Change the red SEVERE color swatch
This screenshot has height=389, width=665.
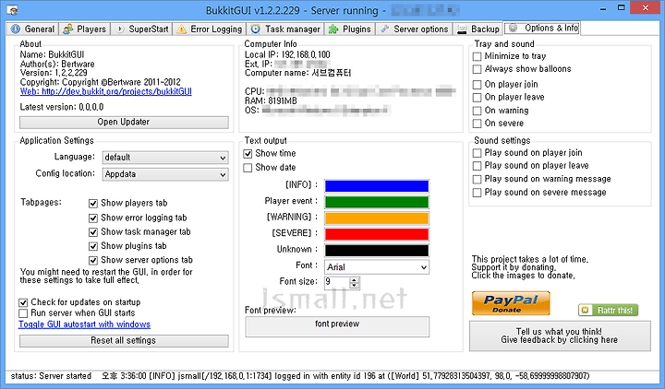pos(377,234)
